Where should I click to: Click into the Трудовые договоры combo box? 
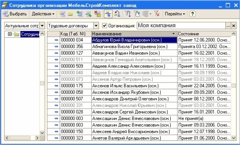(x=70, y=26)
